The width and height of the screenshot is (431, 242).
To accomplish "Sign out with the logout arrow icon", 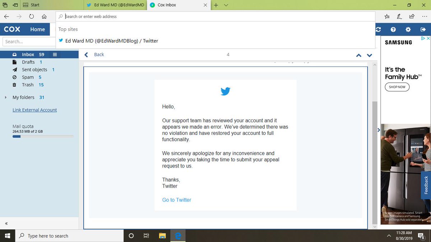I will click(x=423, y=29).
